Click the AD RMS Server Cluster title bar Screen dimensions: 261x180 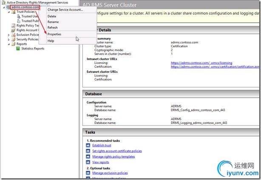170,5
